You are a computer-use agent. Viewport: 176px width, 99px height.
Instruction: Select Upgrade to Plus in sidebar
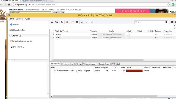tap(19, 30)
